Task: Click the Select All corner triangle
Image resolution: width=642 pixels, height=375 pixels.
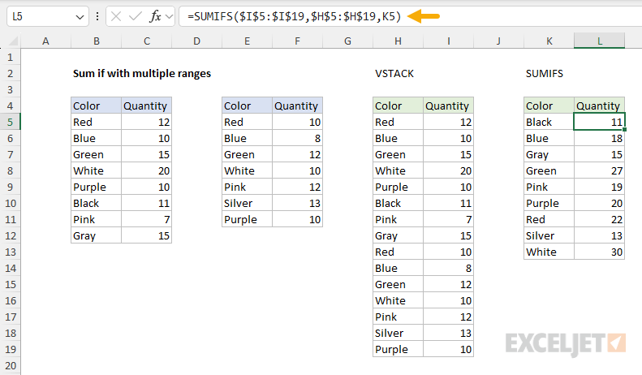Action: pos(13,41)
